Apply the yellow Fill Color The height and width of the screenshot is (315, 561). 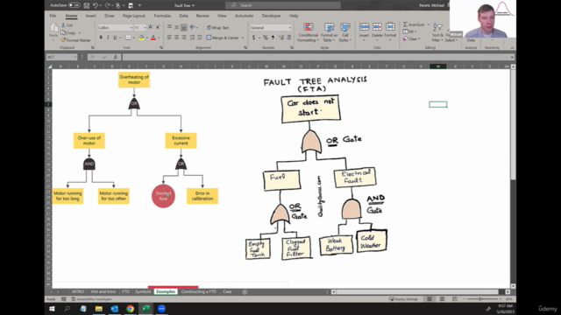coord(141,38)
